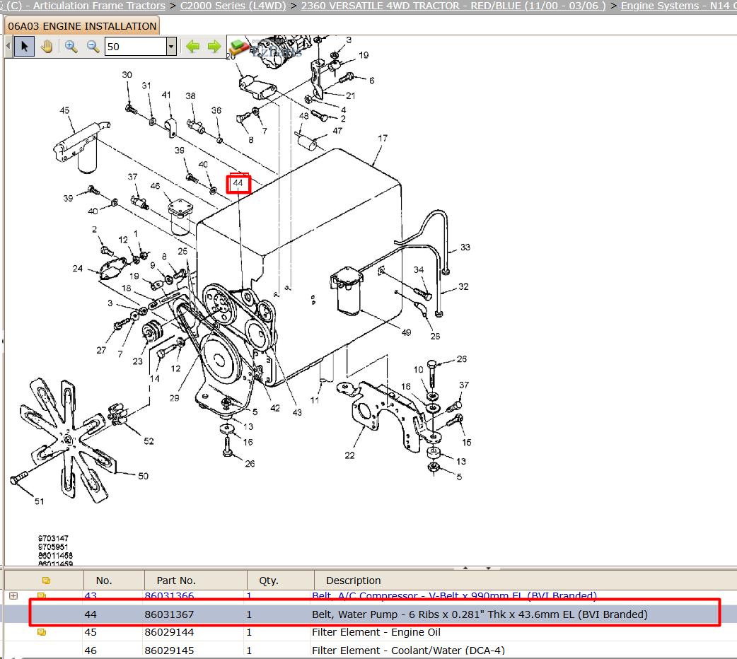The height and width of the screenshot is (659, 737).
Task: Open the Engine Systems breadcrumb link
Action: (678, 6)
